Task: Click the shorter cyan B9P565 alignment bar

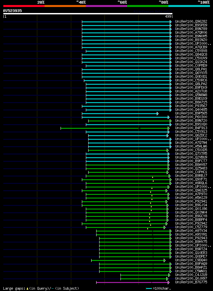Action: [119, 113]
